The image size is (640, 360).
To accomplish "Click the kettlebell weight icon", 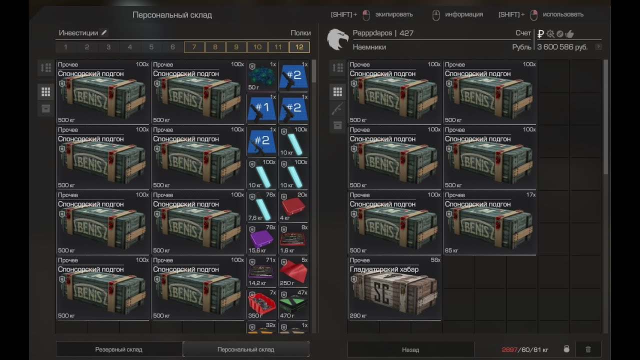I will pos(566,349).
